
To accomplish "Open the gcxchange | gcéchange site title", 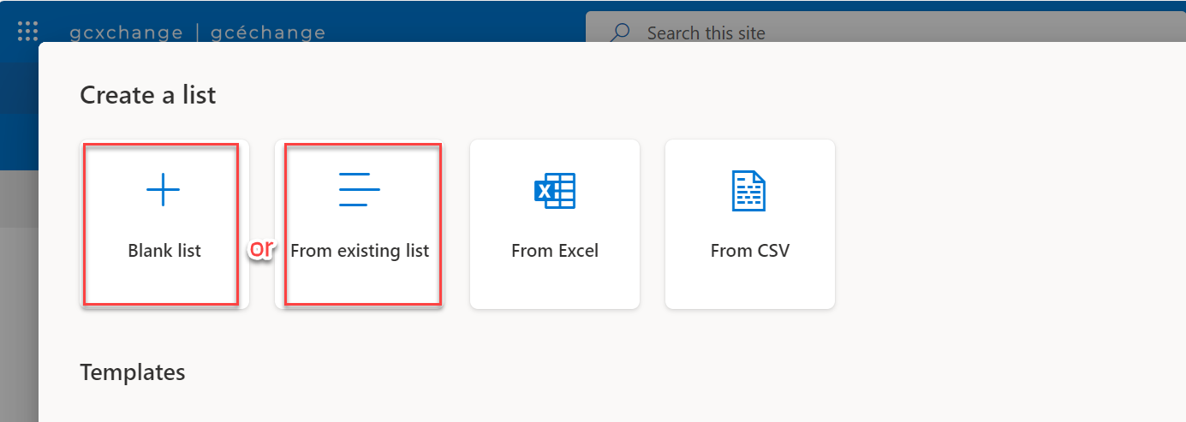I will (197, 33).
